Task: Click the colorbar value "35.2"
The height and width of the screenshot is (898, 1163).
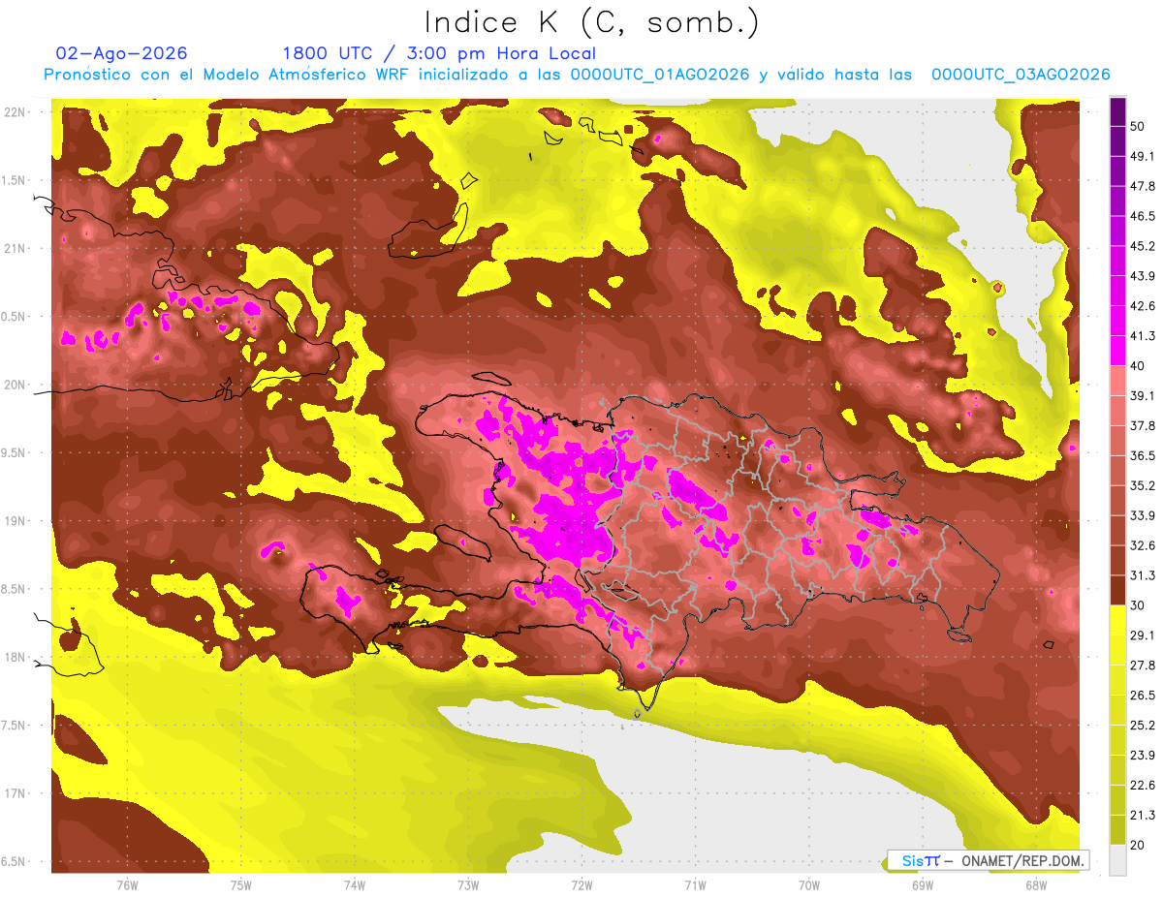Action: pos(1143,485)
